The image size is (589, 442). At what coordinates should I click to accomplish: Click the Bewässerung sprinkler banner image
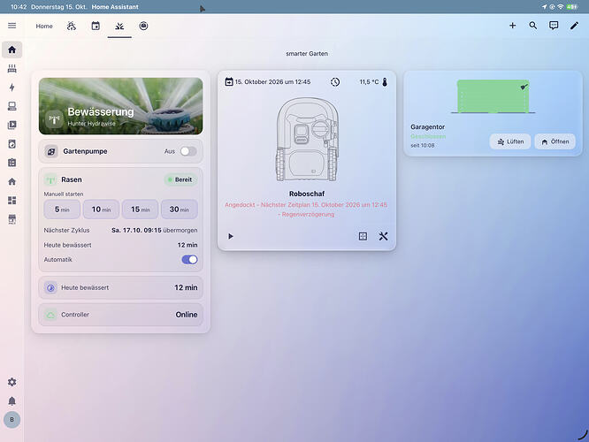point(120,106)
